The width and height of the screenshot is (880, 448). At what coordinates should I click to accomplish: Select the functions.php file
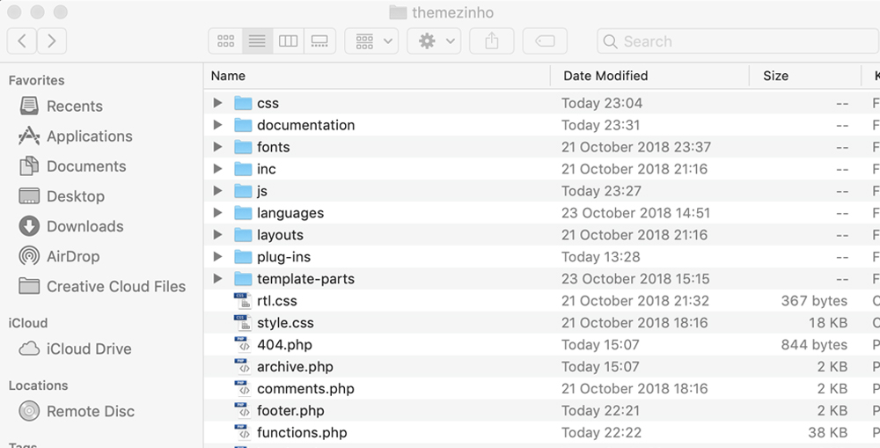[301, 432]
